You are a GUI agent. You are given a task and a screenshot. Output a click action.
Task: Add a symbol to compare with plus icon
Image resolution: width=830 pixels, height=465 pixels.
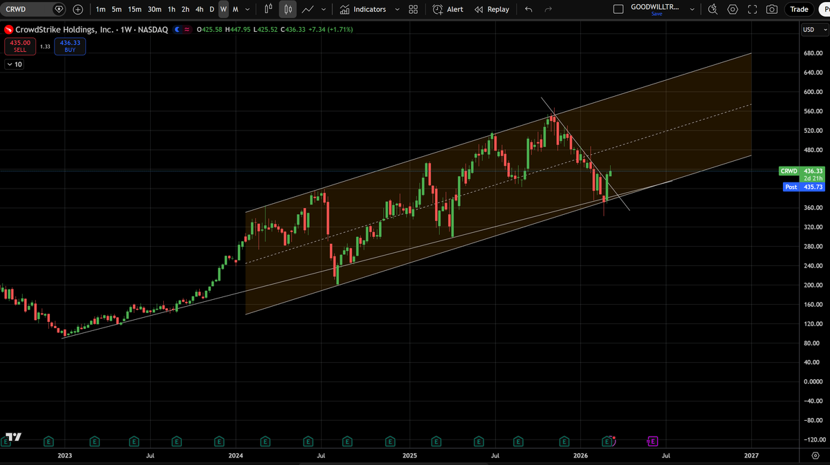click(77, 9)
